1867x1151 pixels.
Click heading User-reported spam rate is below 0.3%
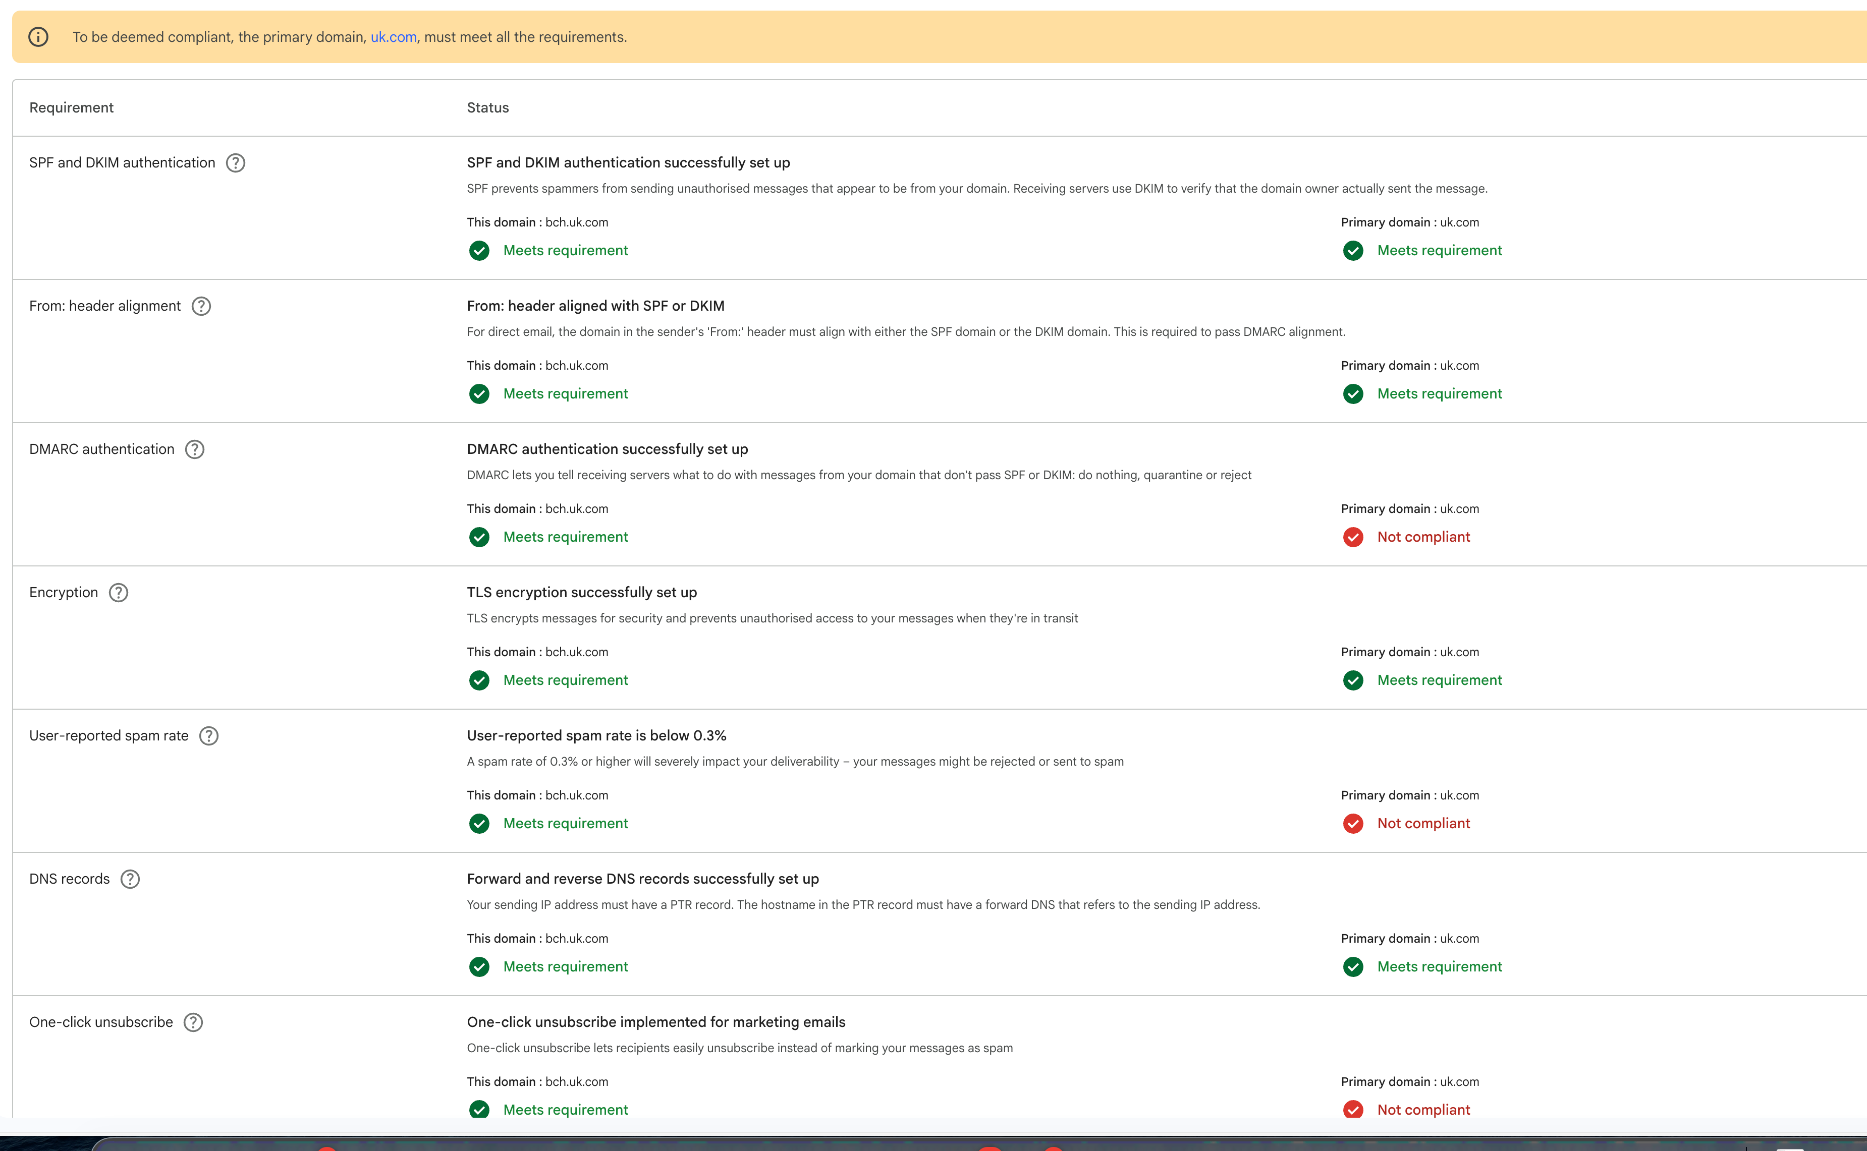coord(596,735)
